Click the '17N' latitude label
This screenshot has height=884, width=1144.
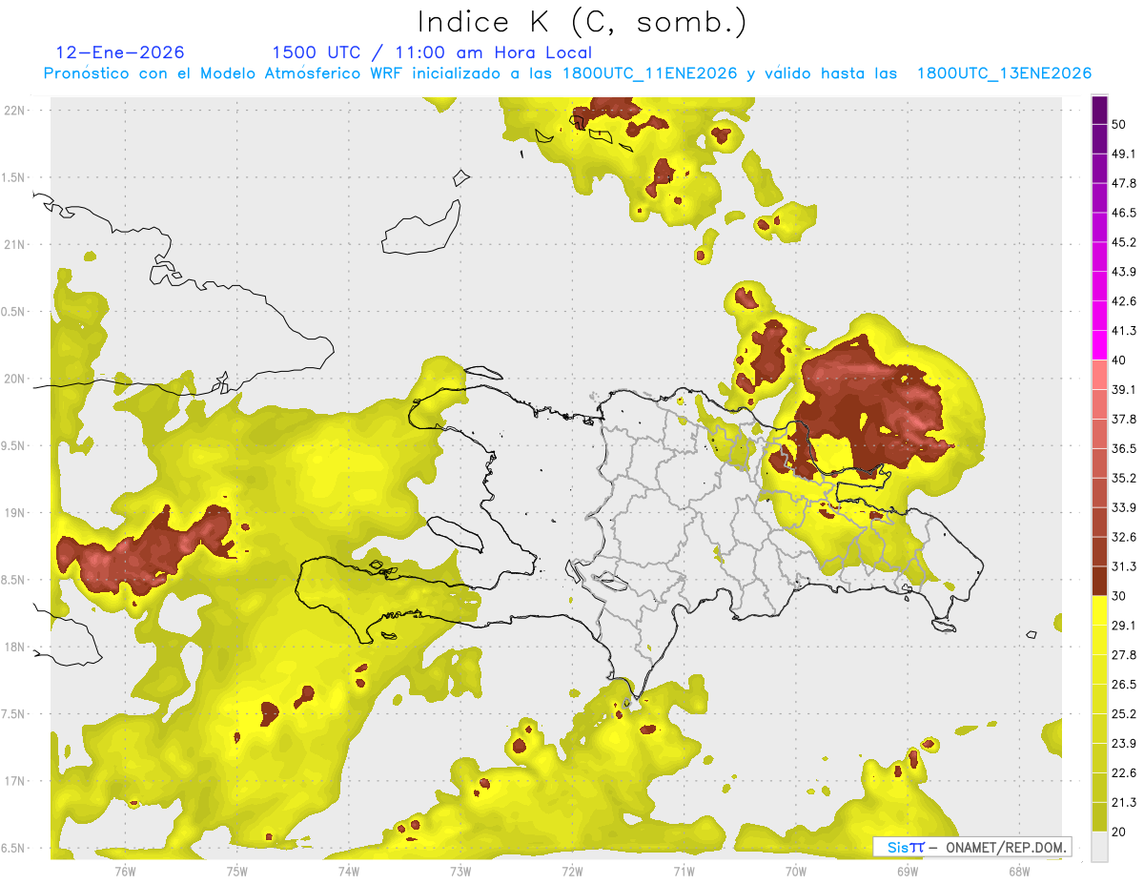pos(15,781)
